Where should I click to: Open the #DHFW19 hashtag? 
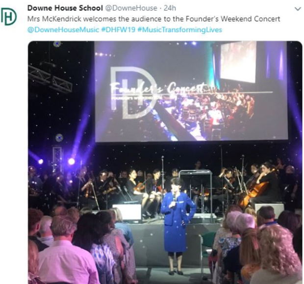[x=118, y=30]
